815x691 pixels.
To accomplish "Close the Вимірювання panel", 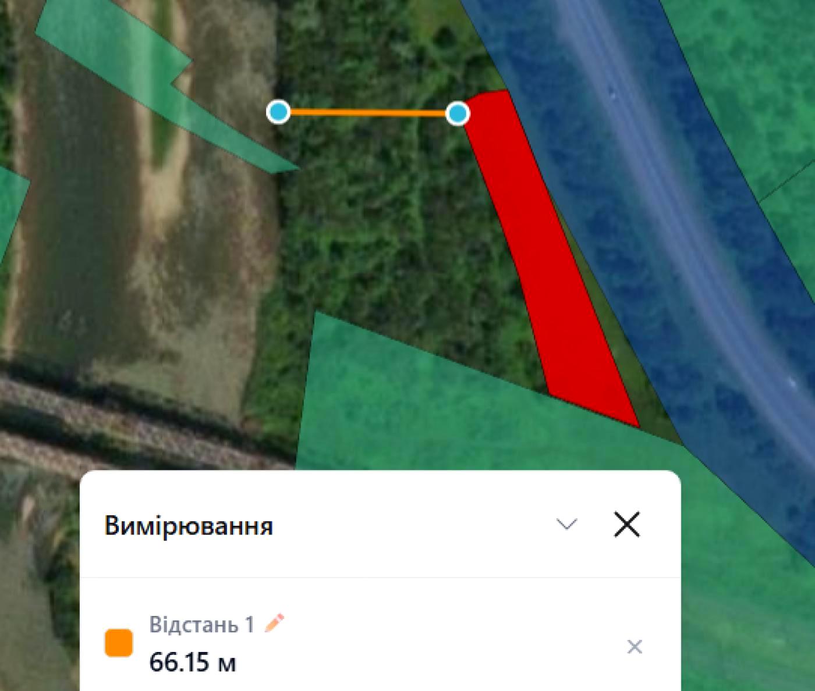I will (x=627, y=524).
